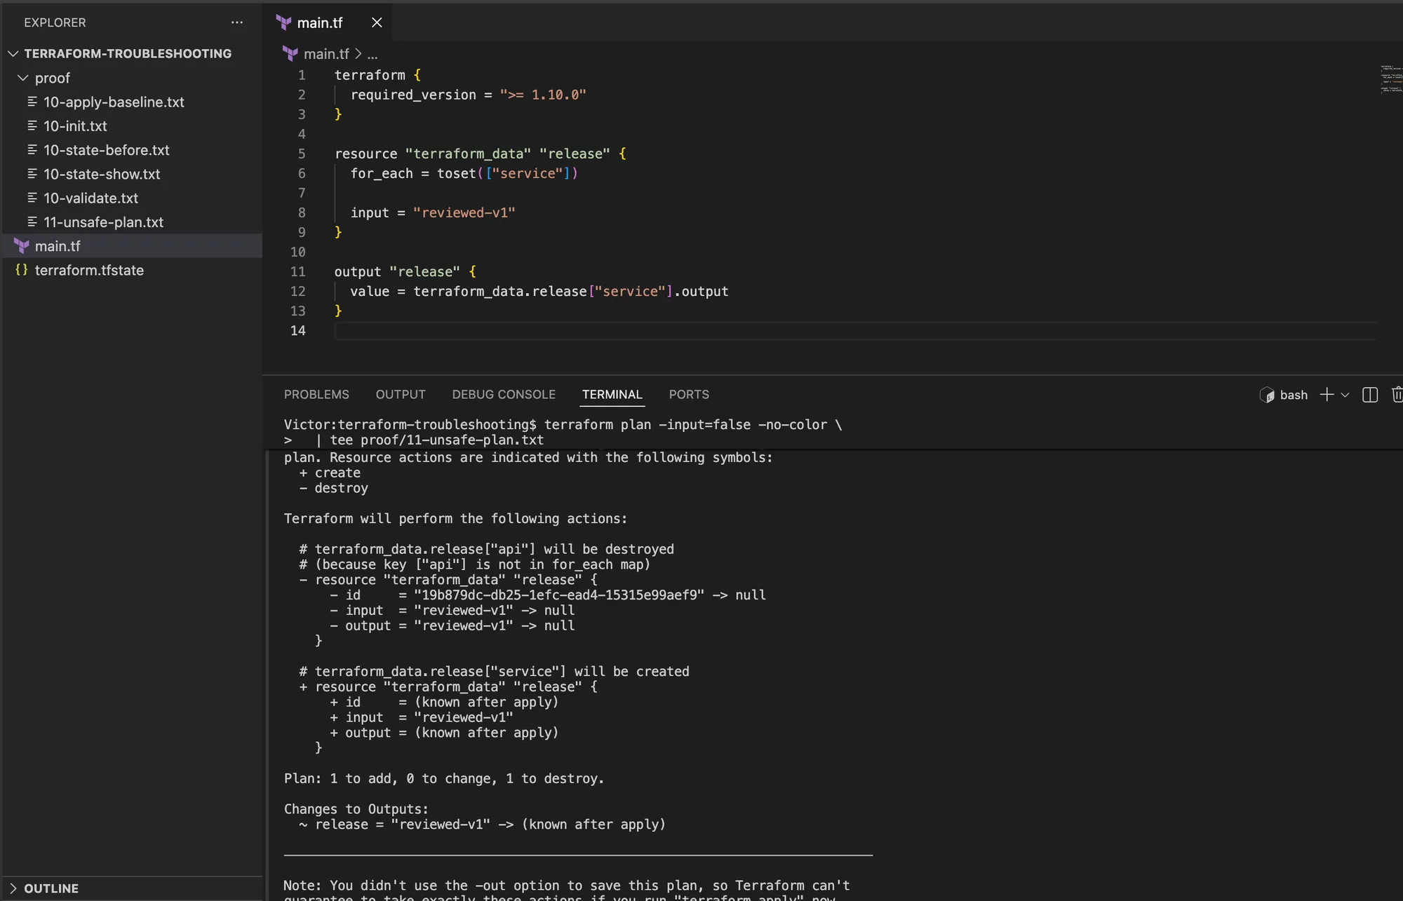
Task: Open 11-unsafe-plan.txt file
Action: (x=103, y=222)
